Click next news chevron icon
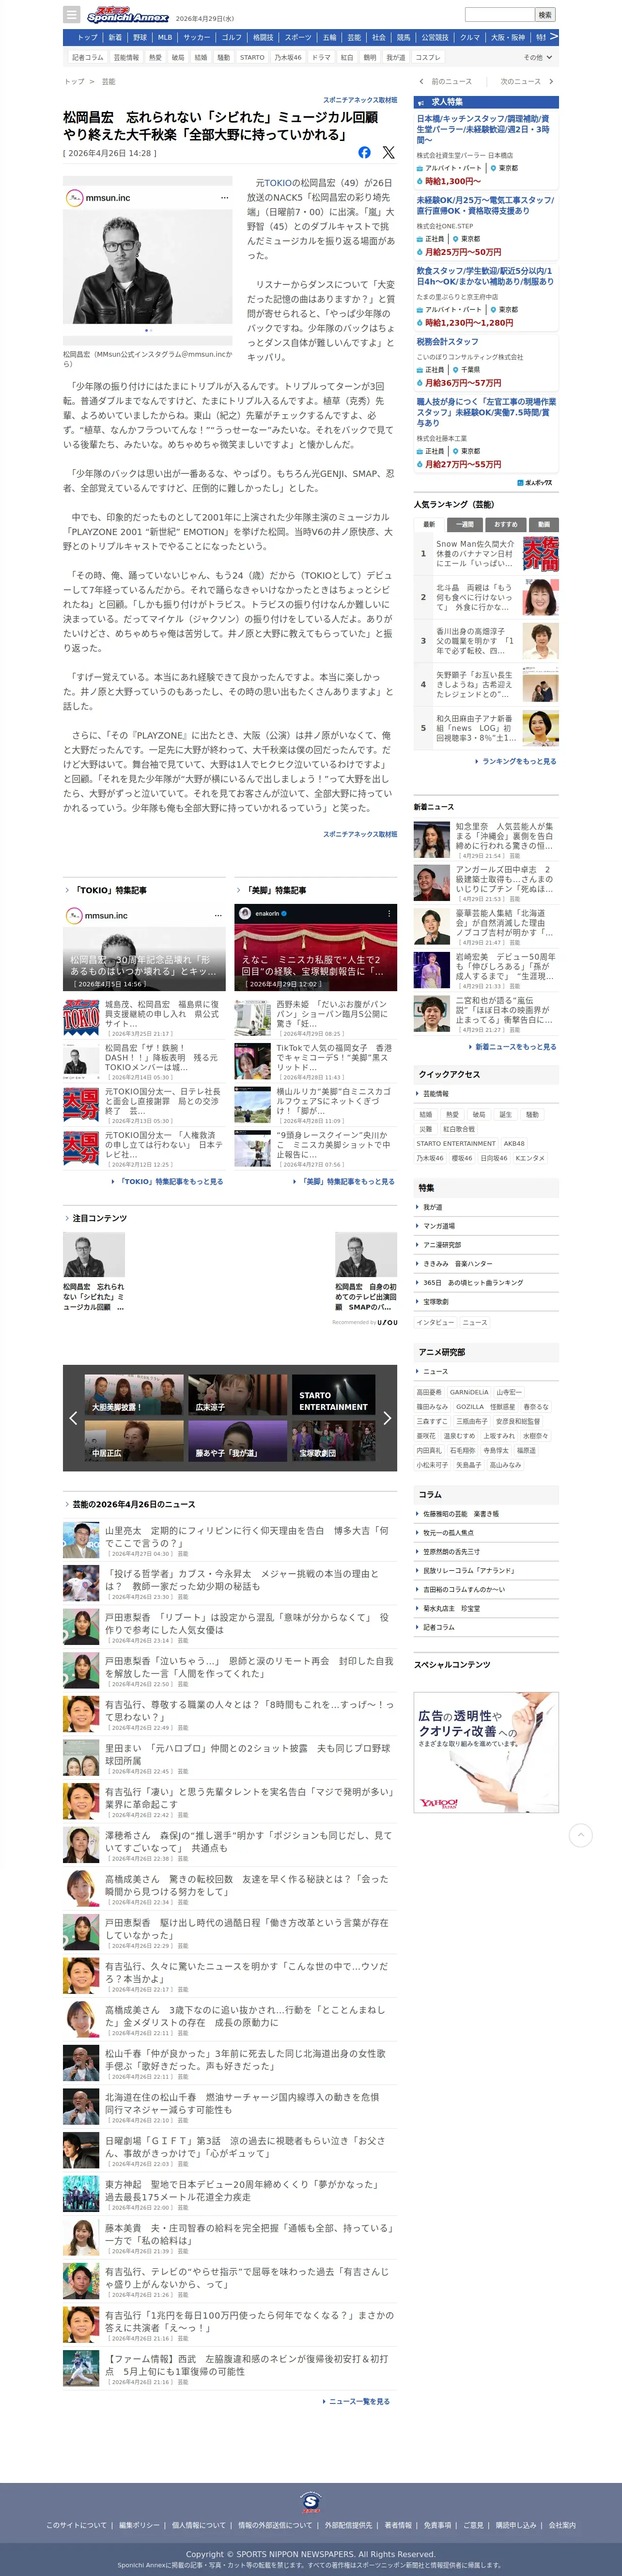The height and width of the screenshot is (2576, 622). (x=551, y=82)
